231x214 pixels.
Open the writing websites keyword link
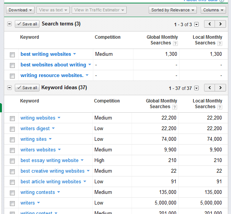(38, 118)
